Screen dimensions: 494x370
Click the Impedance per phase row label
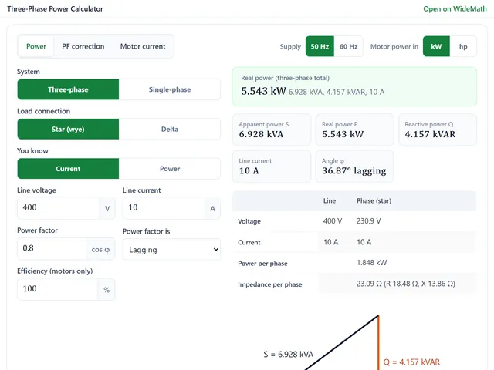pyautogui.click(x=269, y=284)
